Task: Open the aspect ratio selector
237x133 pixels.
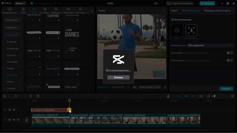Action: click(150, 87)
